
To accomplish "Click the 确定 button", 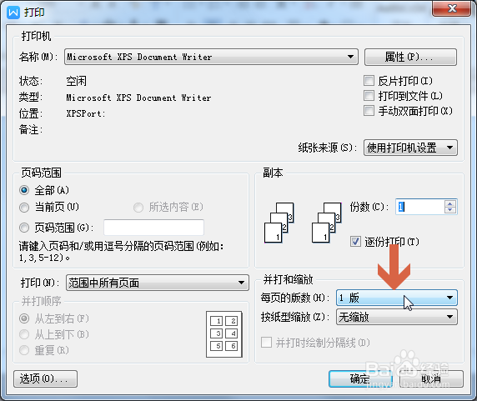I will click(360, 378).
